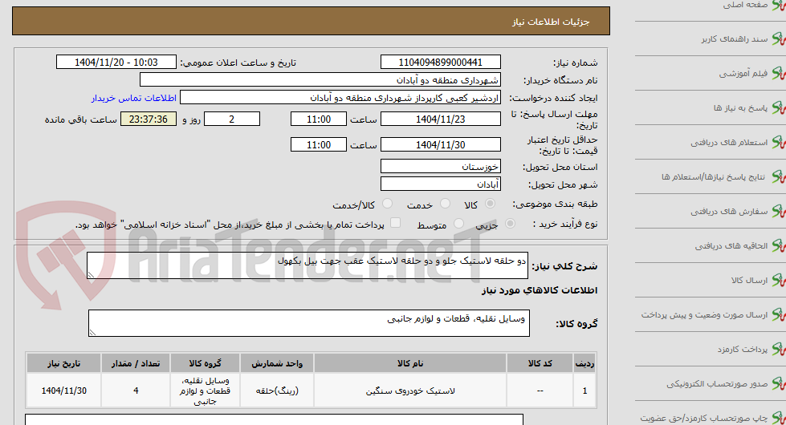Click the گروه کالا textarea
This screenshot has height=425, width=786.
tap(309, 323)
